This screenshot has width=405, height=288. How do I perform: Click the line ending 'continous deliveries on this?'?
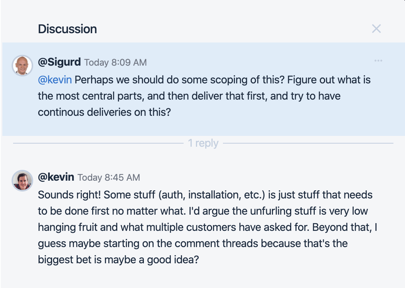click(x=104, y=112)
